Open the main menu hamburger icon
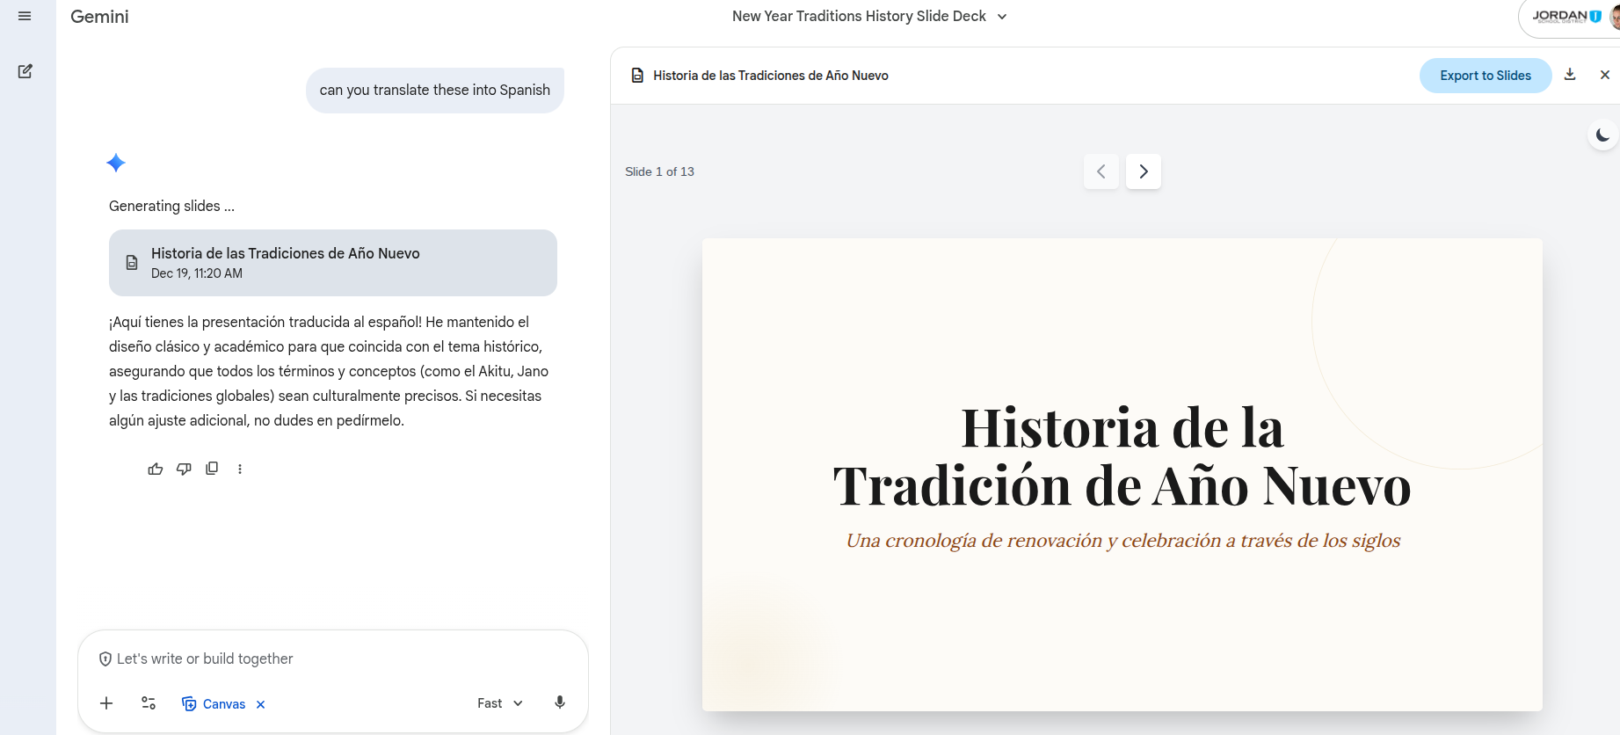Screen dimensions: 1620x735 (x=25, y=16)
